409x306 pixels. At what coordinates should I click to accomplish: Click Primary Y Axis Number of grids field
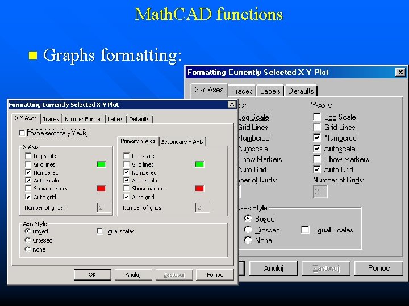tap(202, 207)
